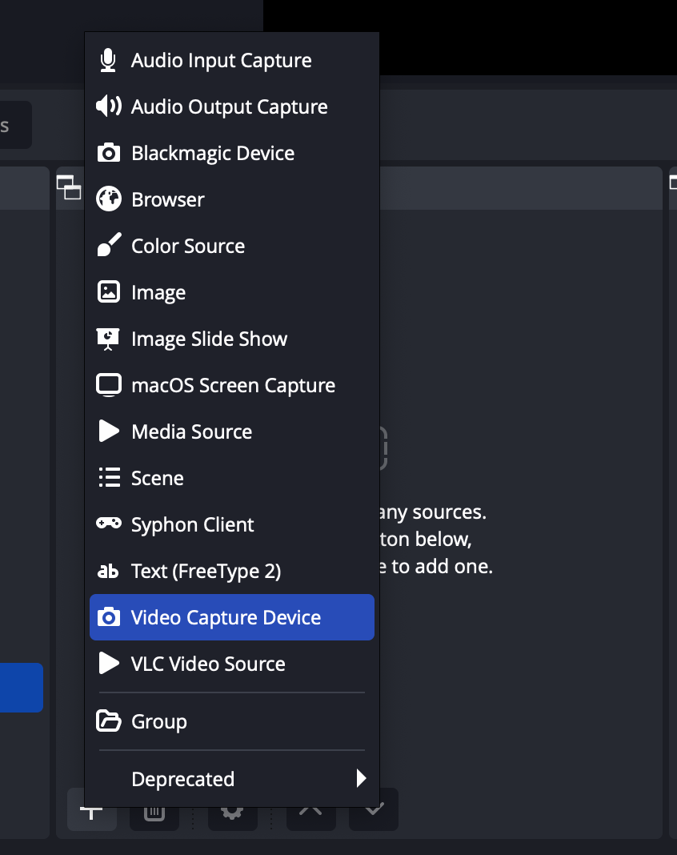Viewport: 677px width, 855px height.
Task: Click the Sources panel pop-out icon
Action: pos(70,187)
